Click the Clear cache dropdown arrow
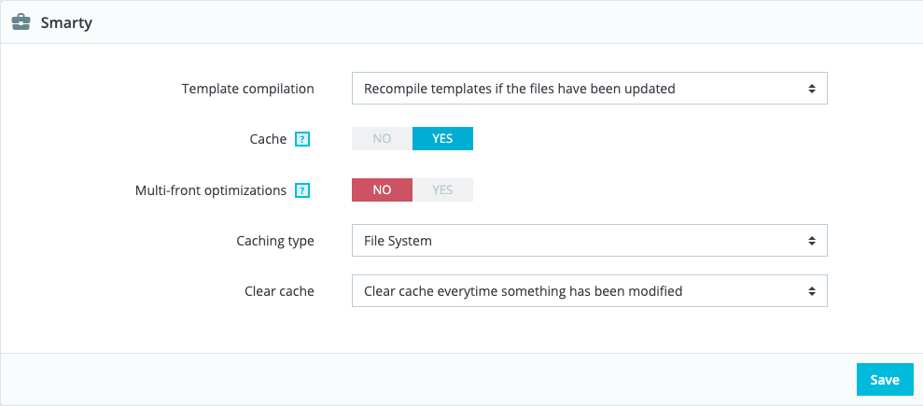The height and width of the screenshot is (406, 923). pos(811,291)
